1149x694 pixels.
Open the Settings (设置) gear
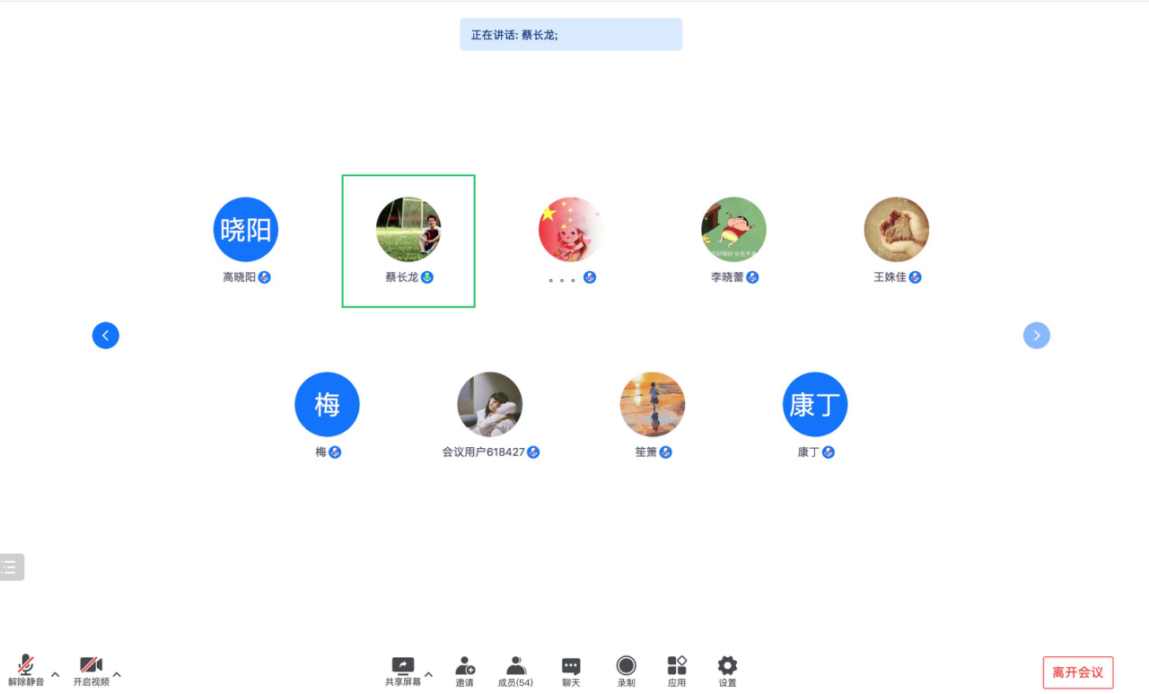click(x=727, y=665)
